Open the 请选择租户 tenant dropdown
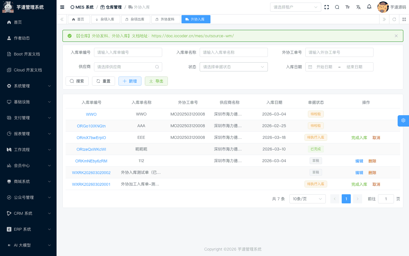The width and height of the screenshot is (409, 256). 295,7
